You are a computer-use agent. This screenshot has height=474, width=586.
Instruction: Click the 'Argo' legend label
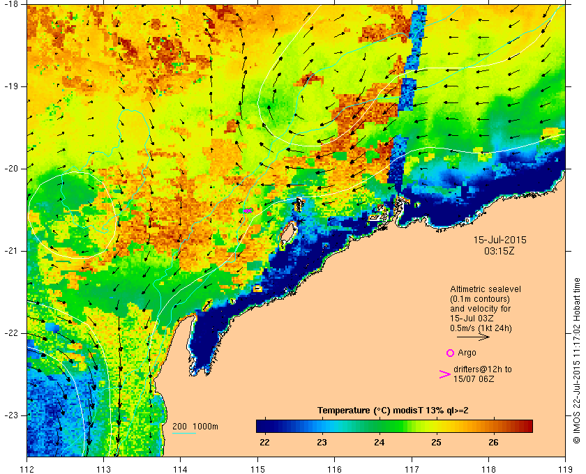click(x=467, y=353)
